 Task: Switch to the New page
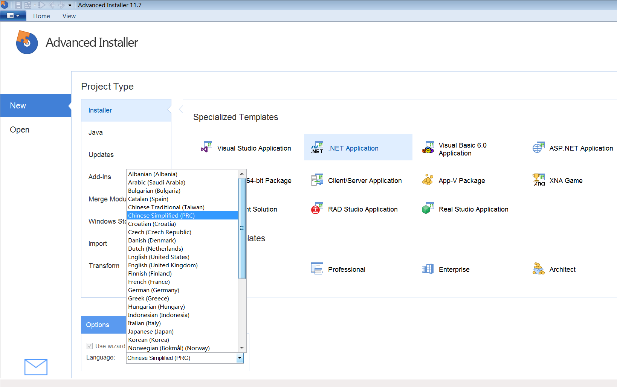(36, 105)
